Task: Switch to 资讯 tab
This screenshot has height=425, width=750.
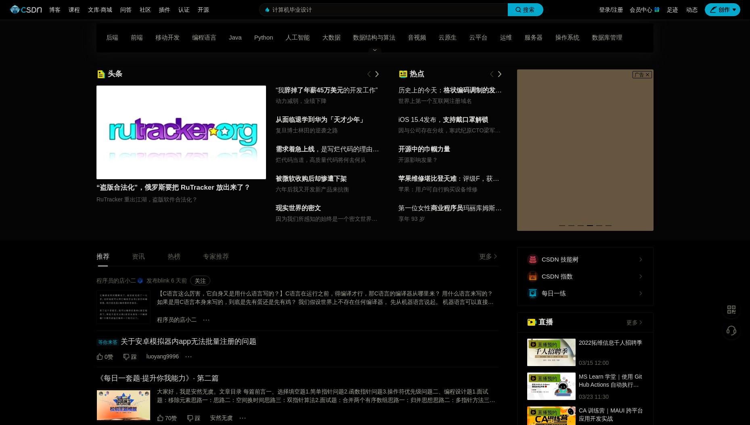Action: click(x=138, y=257)
